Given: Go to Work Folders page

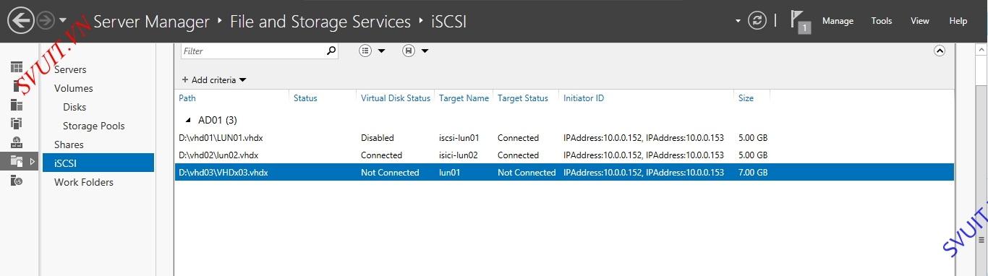Looking at the screenshot, I should pyautogui.click(x=84, y=182).
